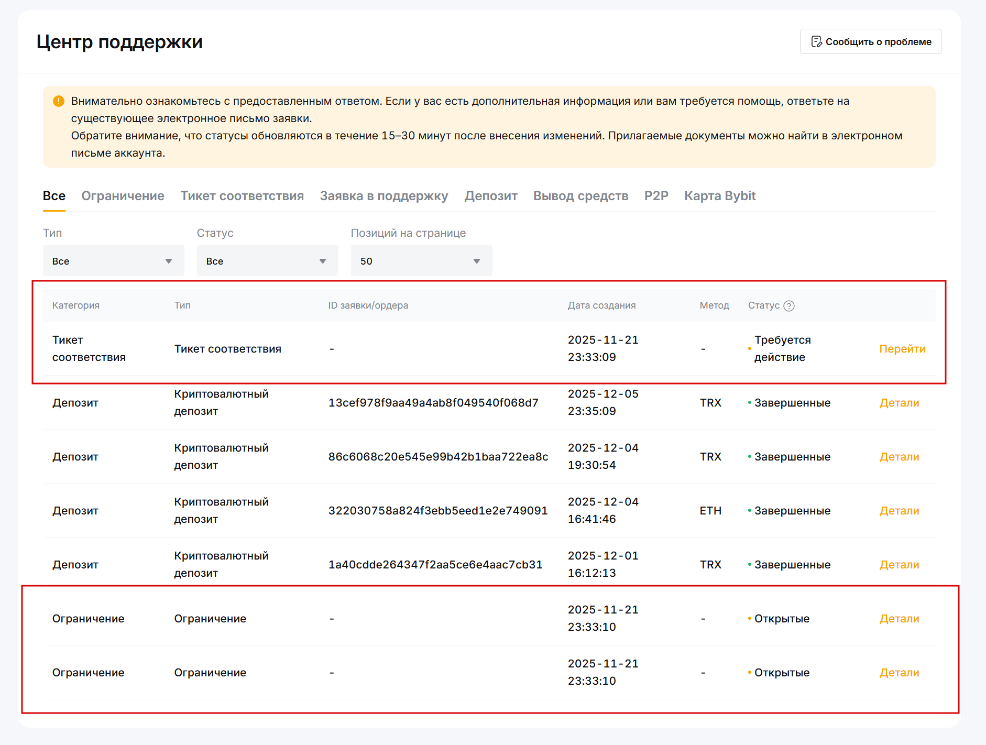The width and height of the screenshot is (986, 745).
Task: Click order ID 322030758a824f3ebb5eed1e2e749091
Action: tap(438, 511)
